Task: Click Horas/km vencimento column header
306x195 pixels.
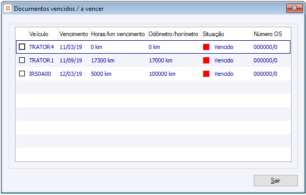Action: click(118, 34)
